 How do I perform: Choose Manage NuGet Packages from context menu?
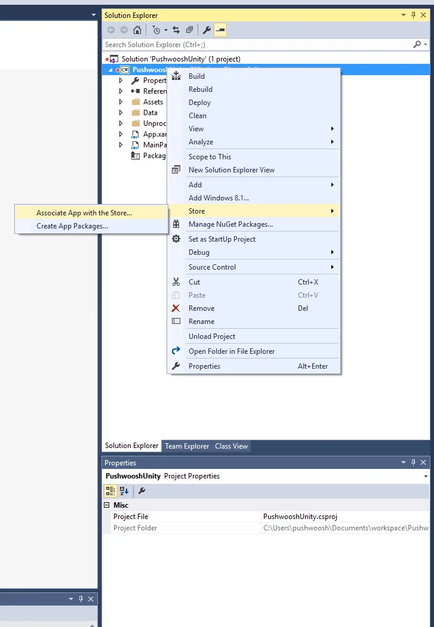(x=230, y=224)
